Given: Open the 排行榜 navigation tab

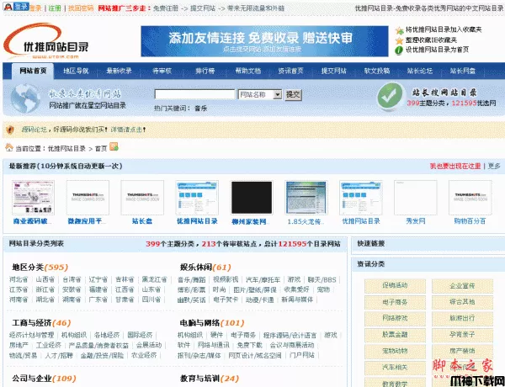Looking at the screenshot, I should click(x=205, y=72).
